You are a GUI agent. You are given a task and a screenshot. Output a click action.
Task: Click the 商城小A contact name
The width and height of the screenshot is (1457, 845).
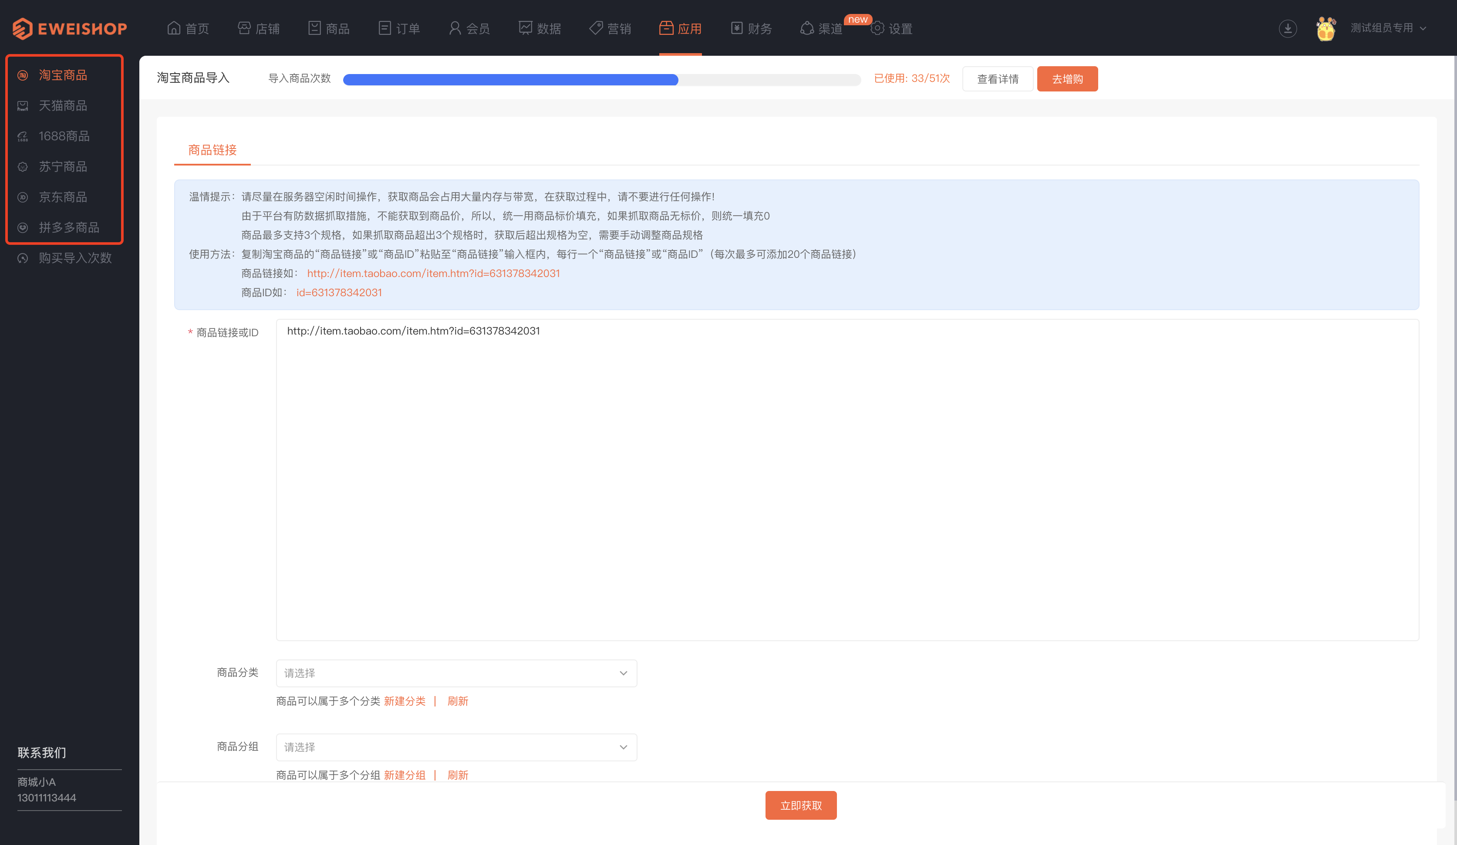[37, 782]
